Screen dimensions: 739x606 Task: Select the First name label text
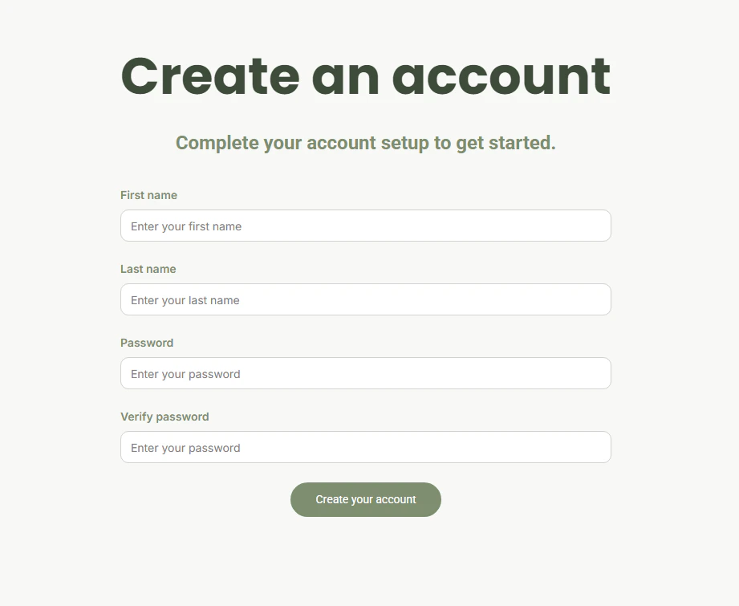(148, 195)
